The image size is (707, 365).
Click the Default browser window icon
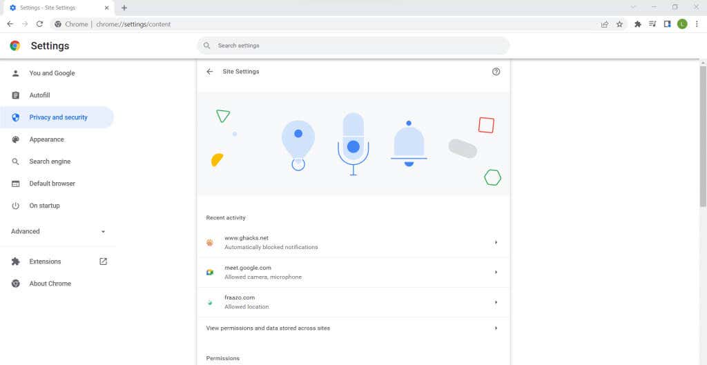pyautogui.click(x=16, y=184)
